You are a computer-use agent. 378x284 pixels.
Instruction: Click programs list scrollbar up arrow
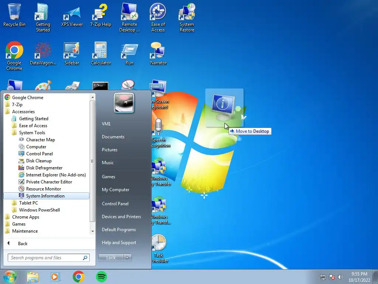pos(93,97)
